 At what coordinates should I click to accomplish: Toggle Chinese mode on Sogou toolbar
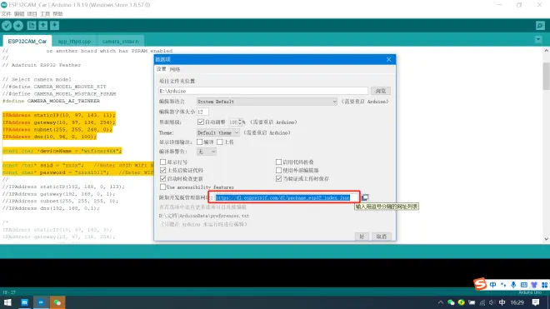[x=492, y=285]
